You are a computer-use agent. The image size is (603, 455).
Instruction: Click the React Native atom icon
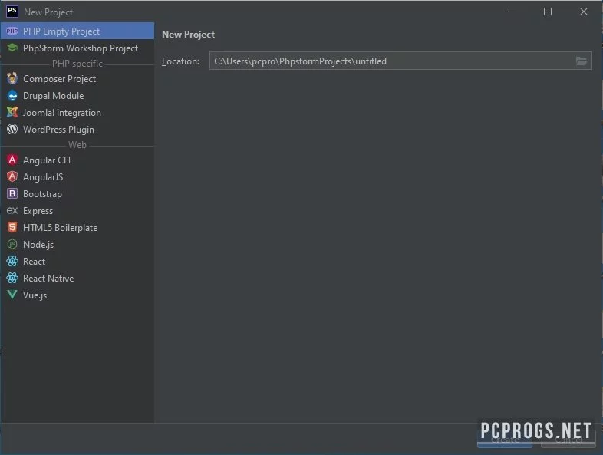[x=12, y=278]
